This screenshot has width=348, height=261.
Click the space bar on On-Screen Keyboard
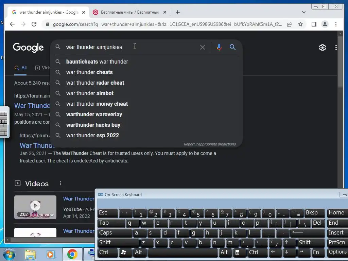point(182,253)
